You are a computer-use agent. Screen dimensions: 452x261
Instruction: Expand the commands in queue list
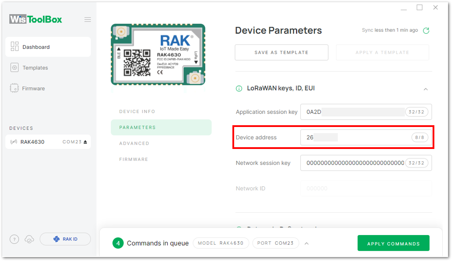click(307, 243)
